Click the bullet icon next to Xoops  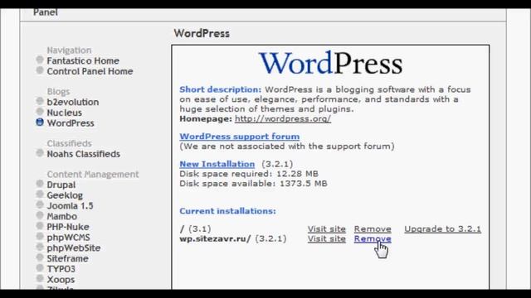(x=40, y=278)
